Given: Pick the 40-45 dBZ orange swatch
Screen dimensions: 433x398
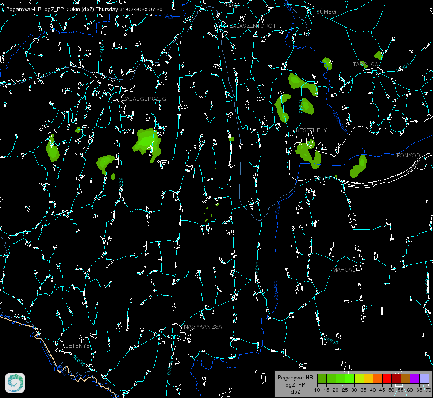Looking at the screenshot, I should click(378, 379).
